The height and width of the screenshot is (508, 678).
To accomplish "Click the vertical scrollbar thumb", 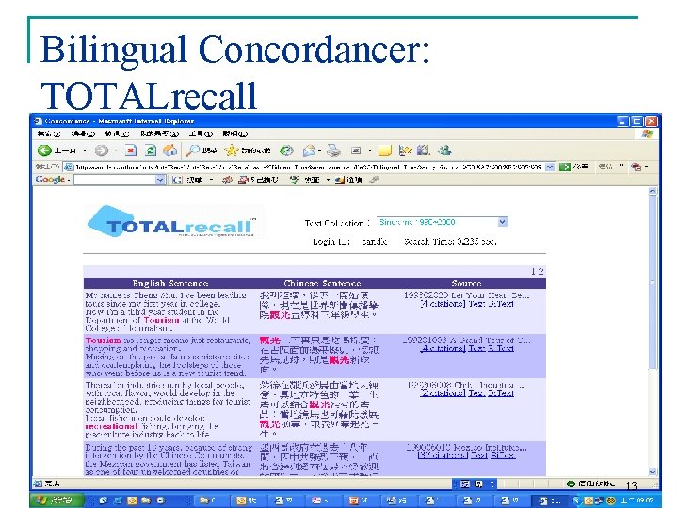I will click(653, 283).
